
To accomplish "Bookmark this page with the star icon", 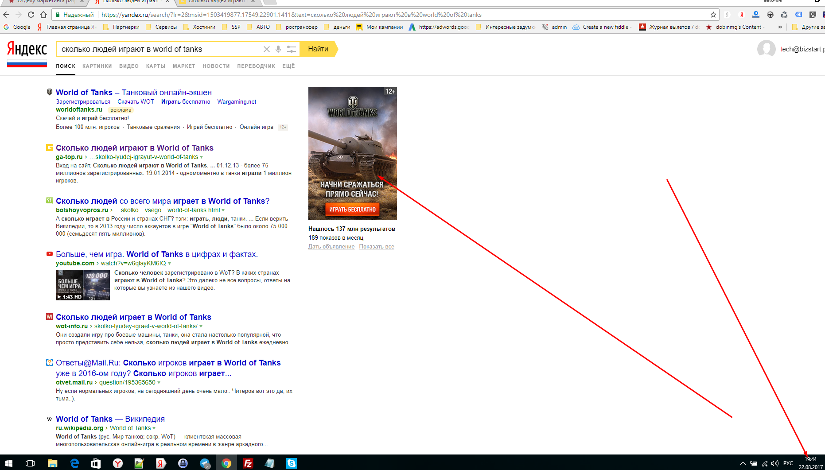I will [713, 15].
